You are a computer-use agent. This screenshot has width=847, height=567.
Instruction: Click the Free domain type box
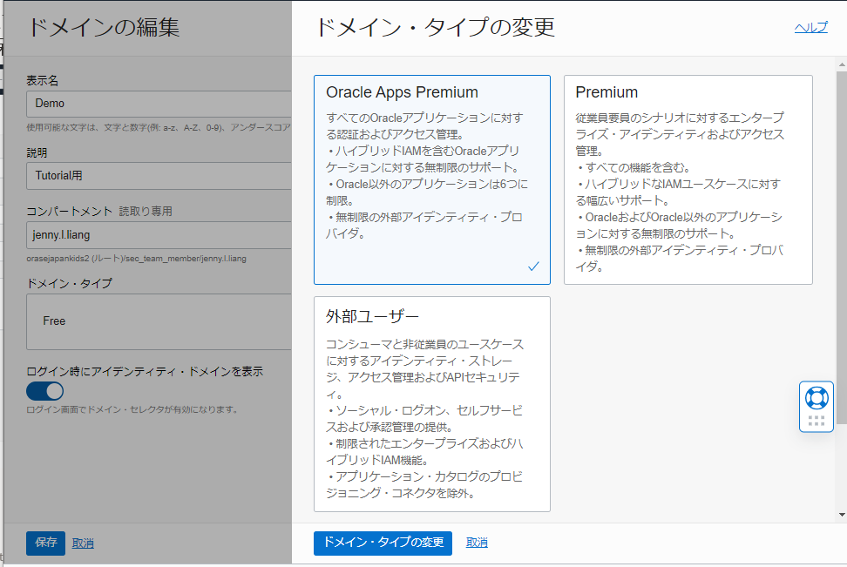click(159, 321)
